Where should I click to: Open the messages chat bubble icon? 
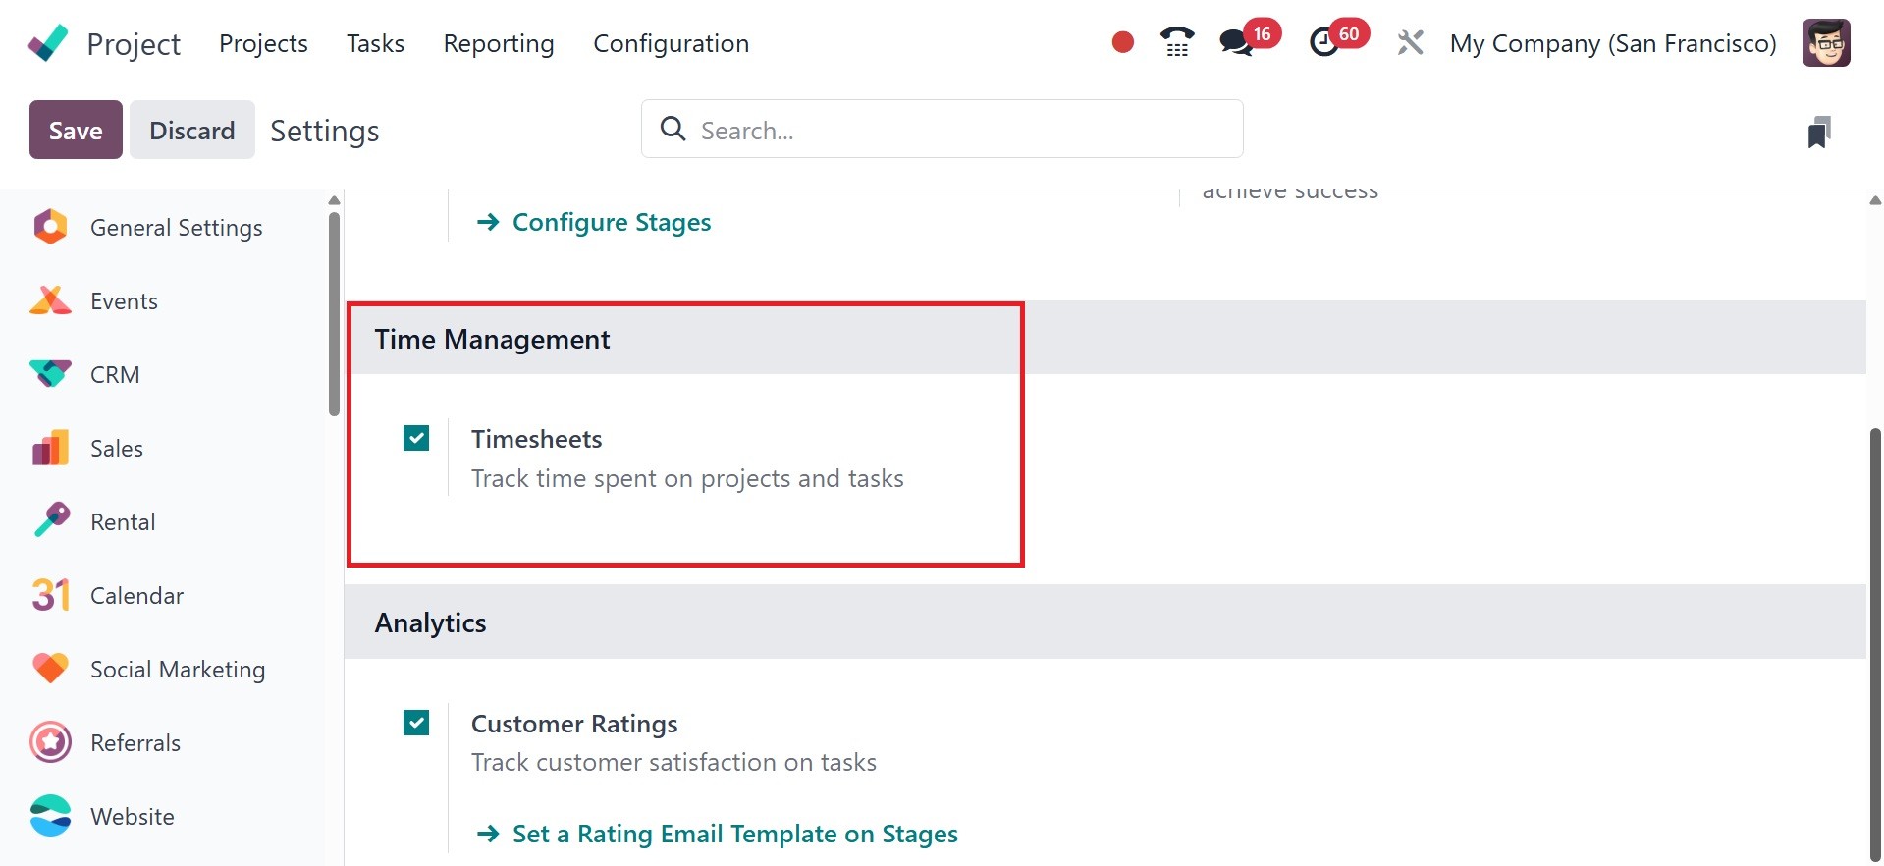1235,42
